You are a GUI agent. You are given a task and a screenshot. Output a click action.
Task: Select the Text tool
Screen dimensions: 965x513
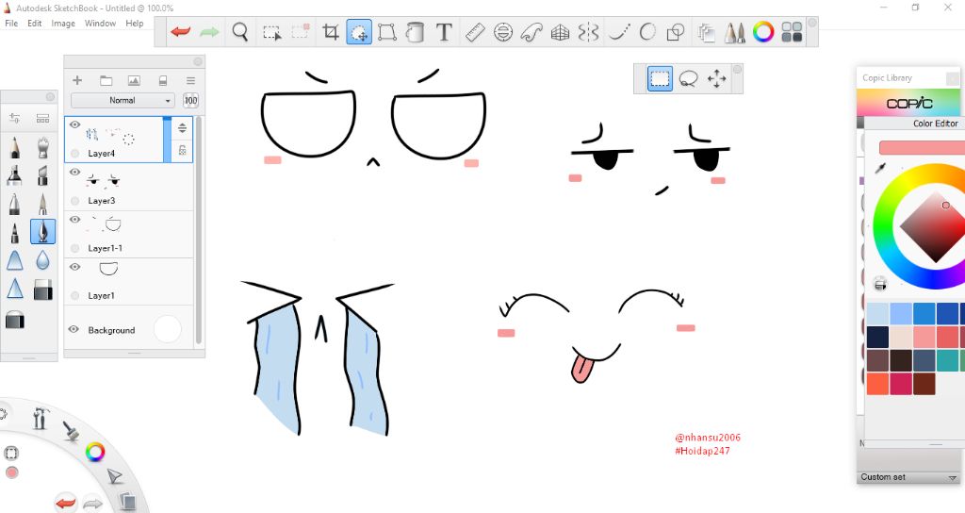[x=444, y=32]
